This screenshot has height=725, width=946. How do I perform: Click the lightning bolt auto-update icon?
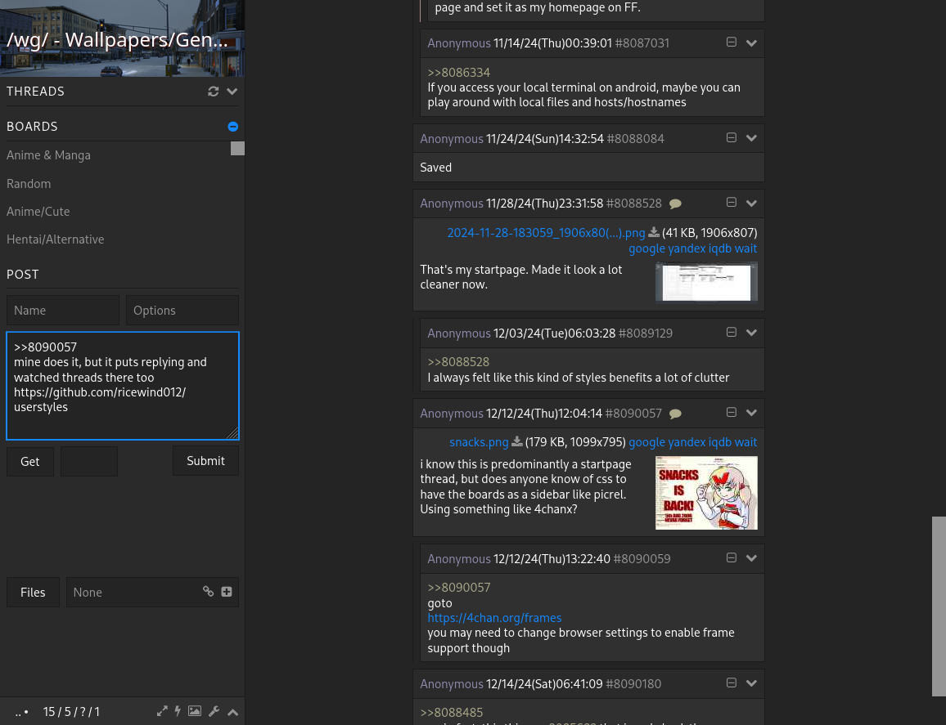point(178,711)
